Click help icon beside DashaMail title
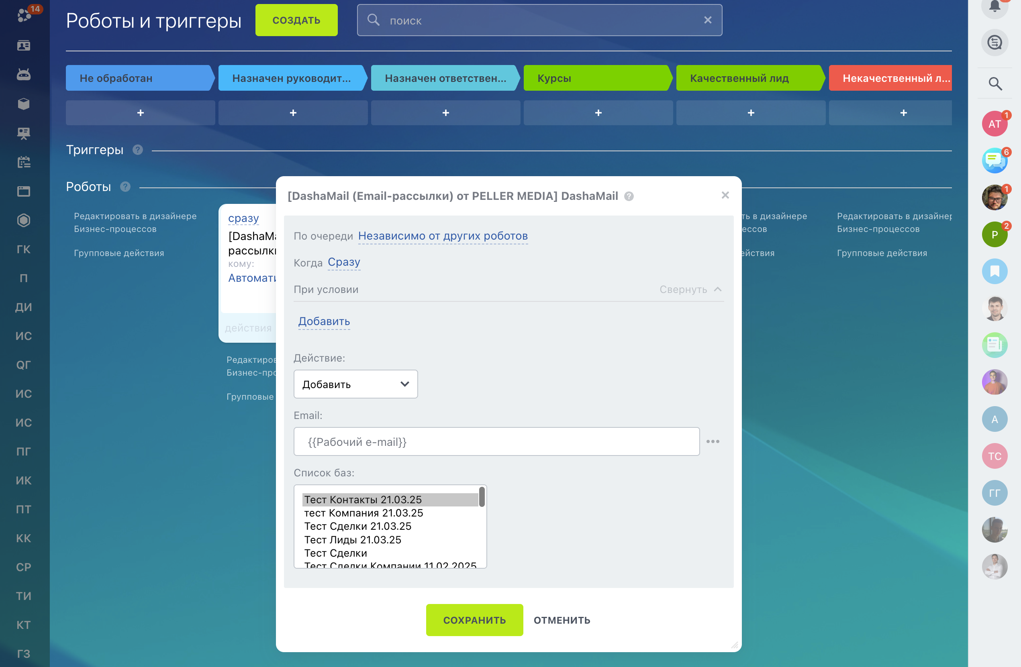This screenshot has height=667, width=1021. pos(629,196)
